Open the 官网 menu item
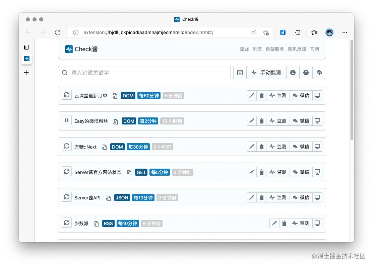Screen dimensions: 373x267 click(314, 49)
